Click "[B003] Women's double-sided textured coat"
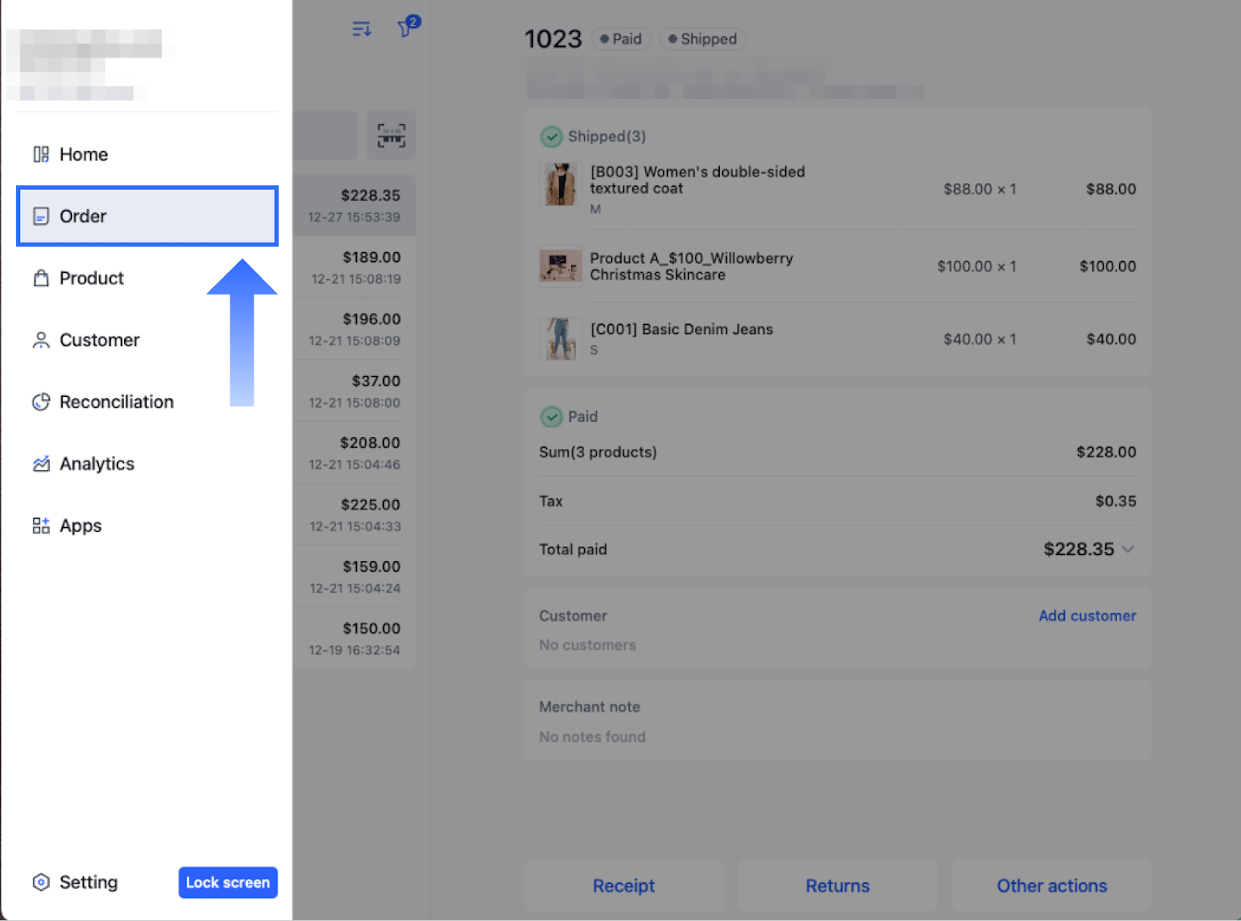 [697, 180]
